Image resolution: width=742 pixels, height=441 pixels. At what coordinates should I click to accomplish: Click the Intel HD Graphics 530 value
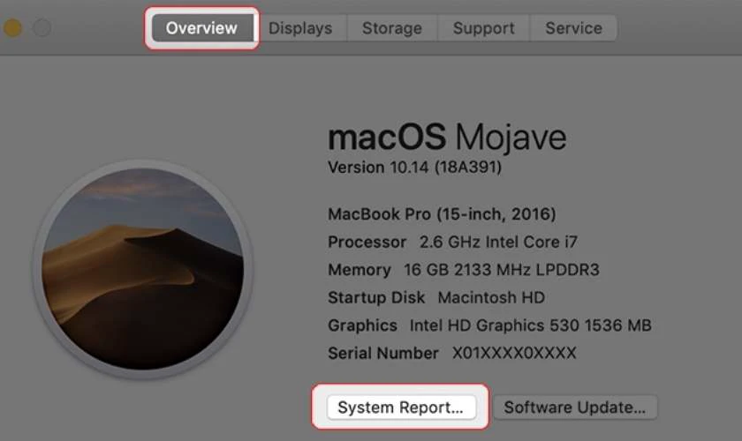(531, 325)
